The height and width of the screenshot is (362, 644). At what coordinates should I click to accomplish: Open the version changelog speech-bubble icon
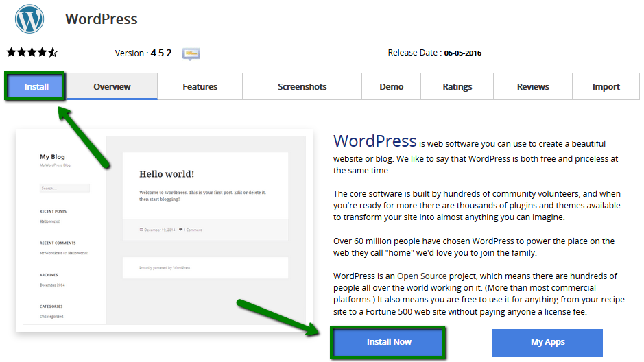pyautogui.click(x=191, y=53)
